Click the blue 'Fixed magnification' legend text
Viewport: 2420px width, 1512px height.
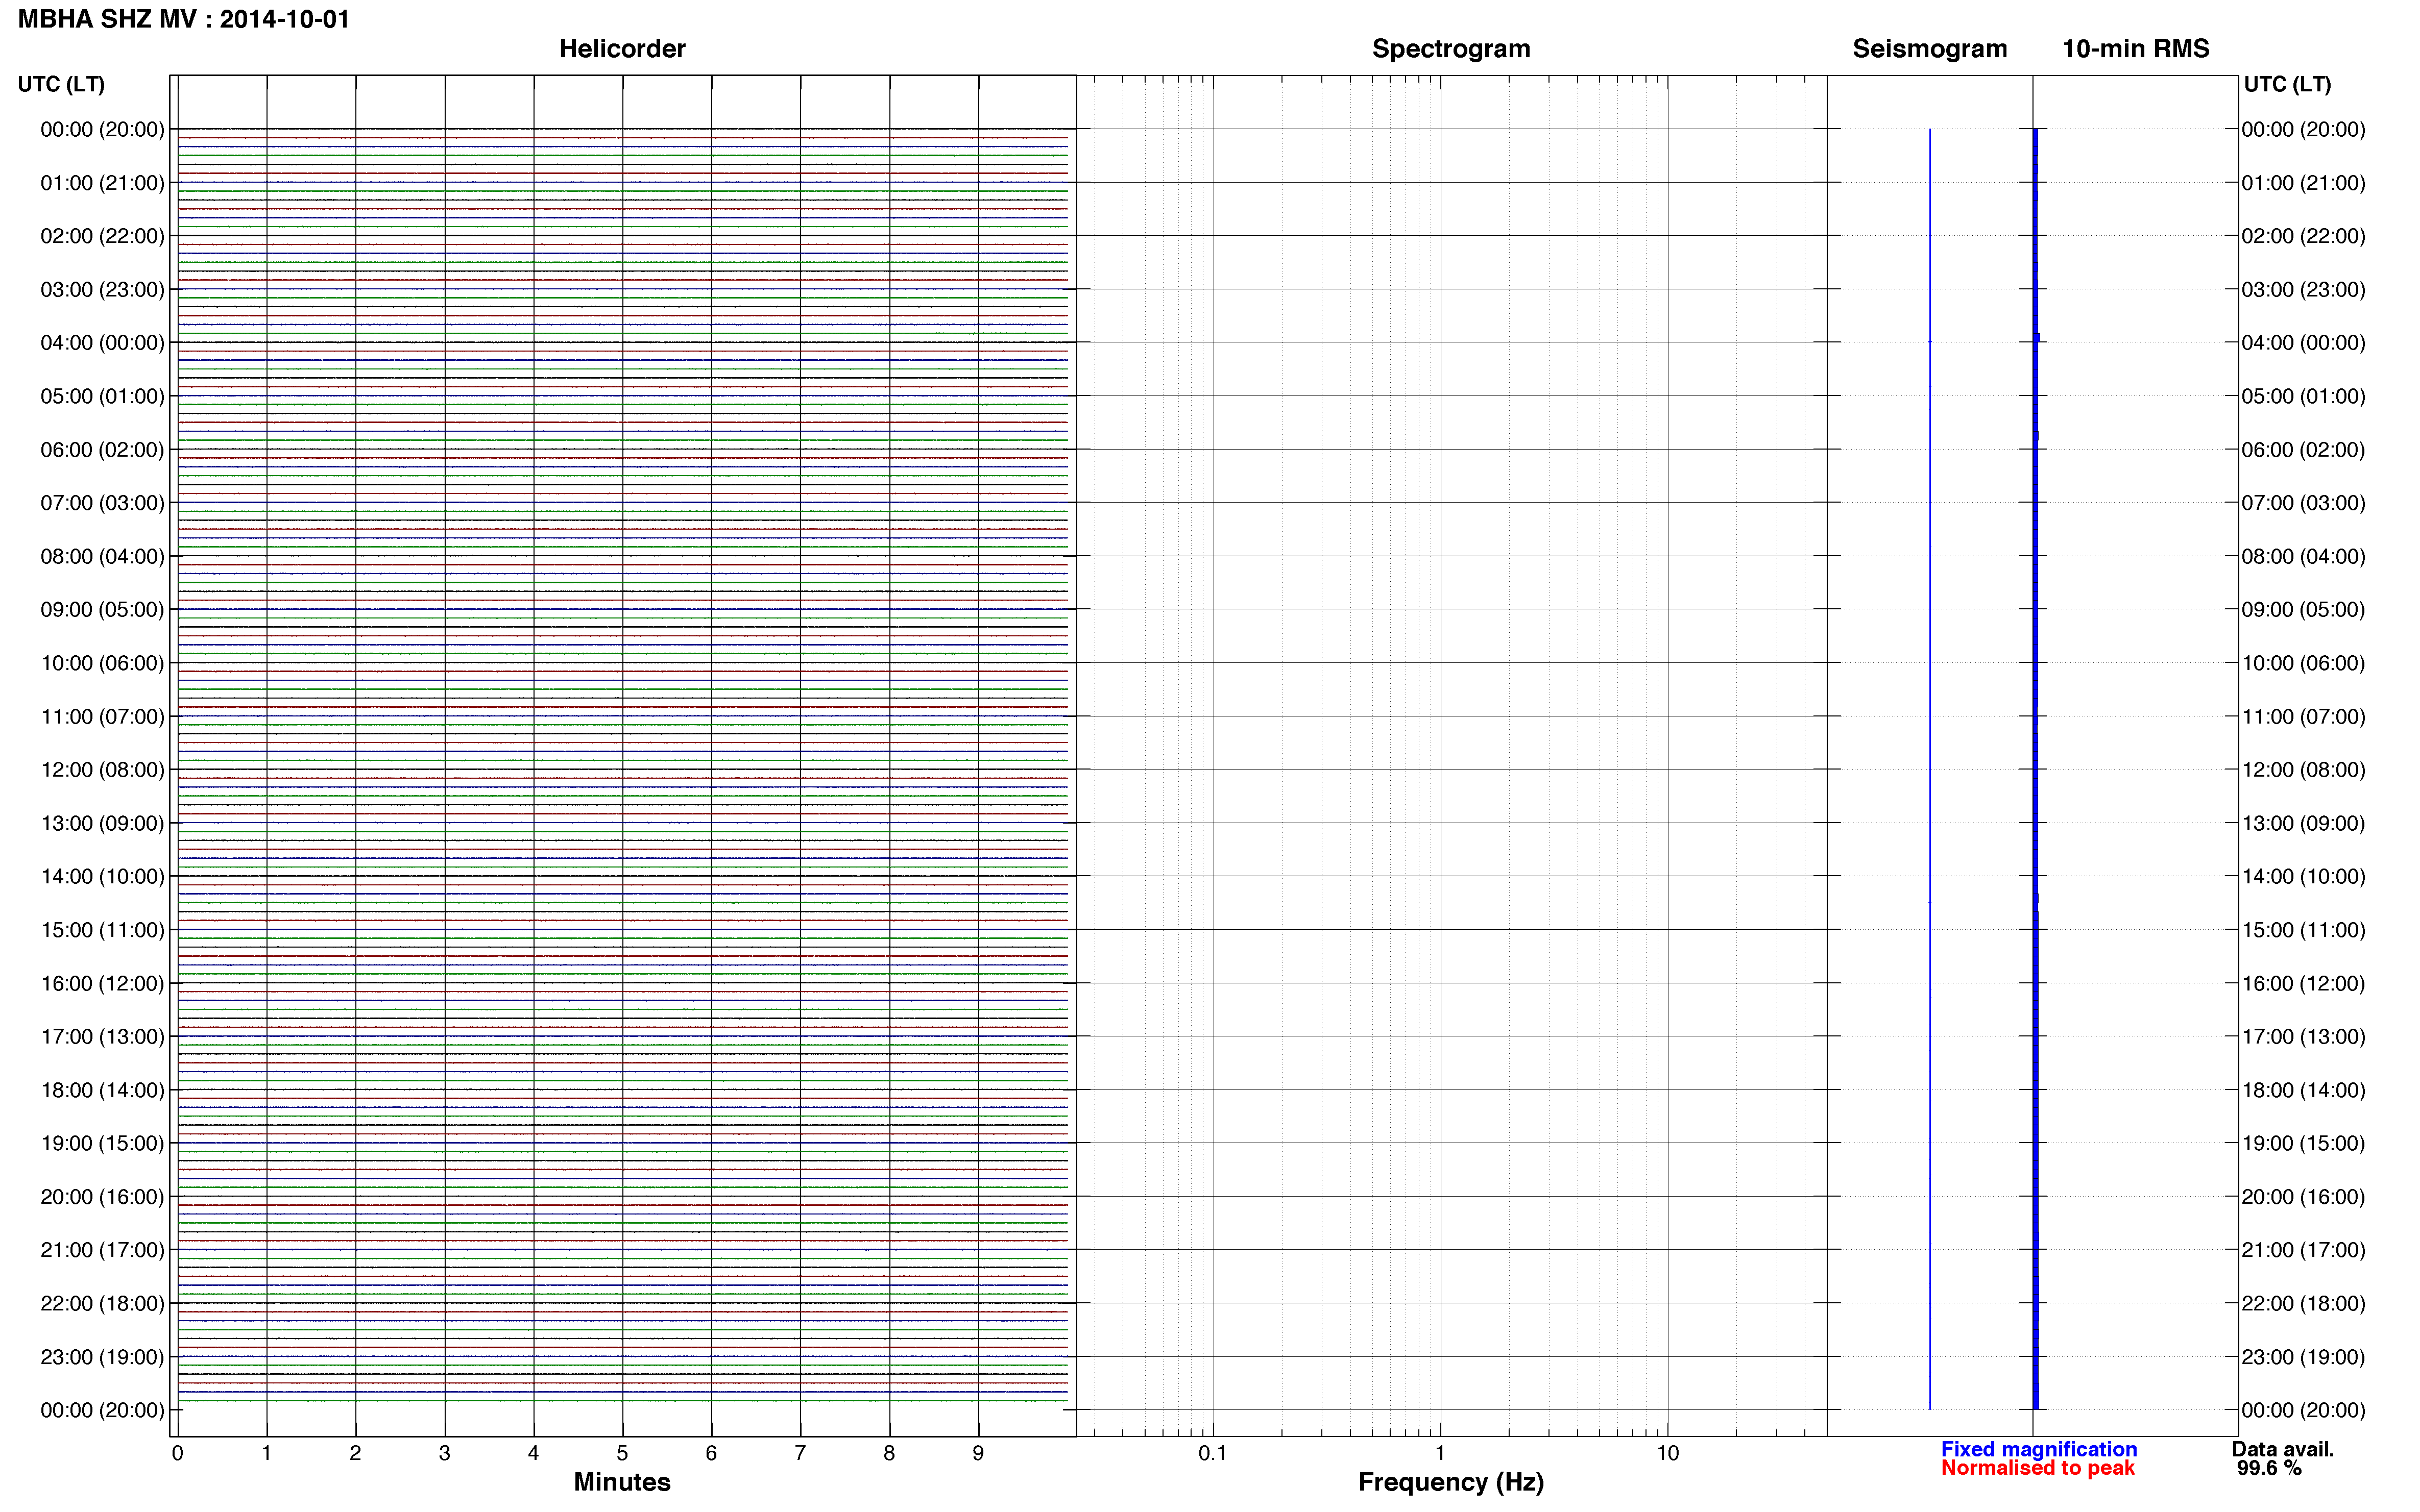click(2039, 1449)
